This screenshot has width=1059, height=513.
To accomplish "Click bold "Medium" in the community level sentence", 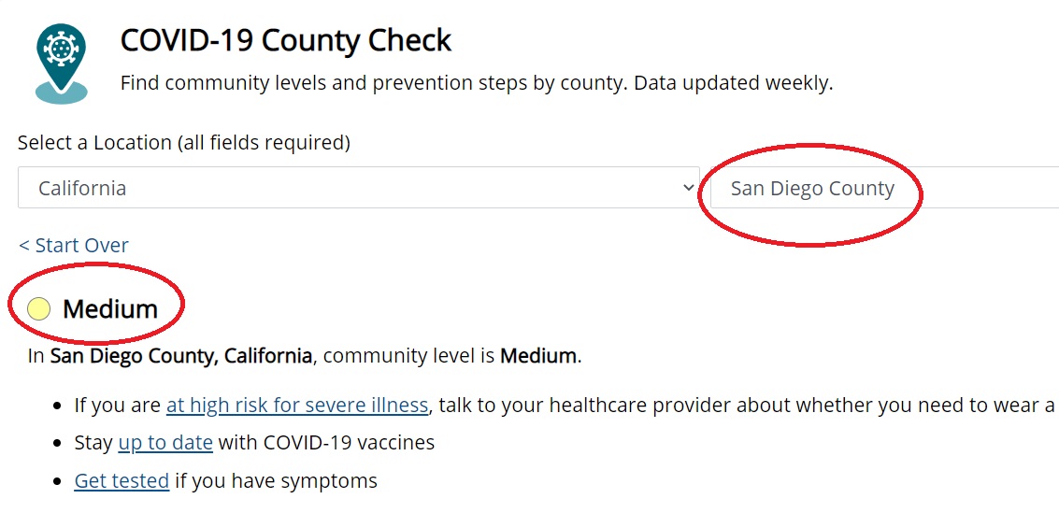I will coord(538,356).
